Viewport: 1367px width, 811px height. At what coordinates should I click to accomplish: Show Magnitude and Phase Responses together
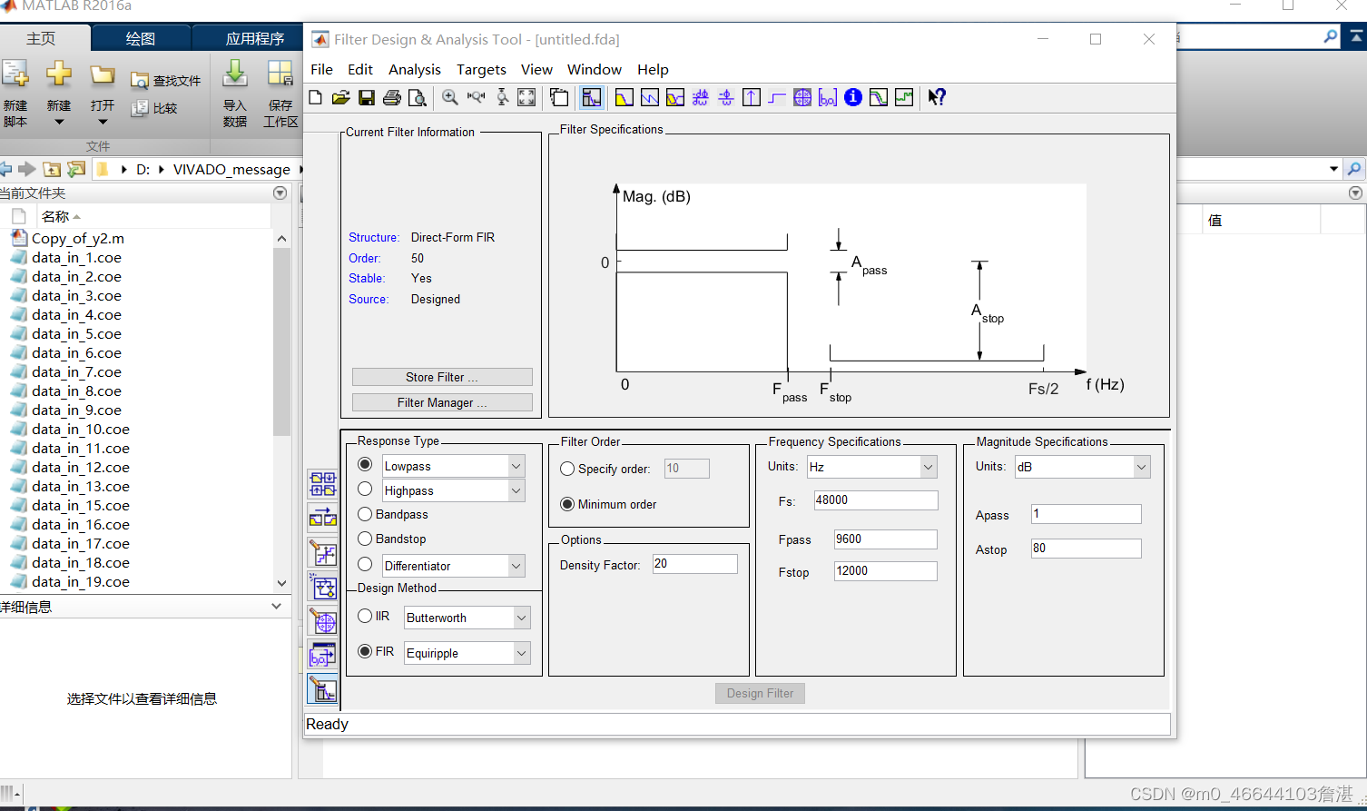674,97
